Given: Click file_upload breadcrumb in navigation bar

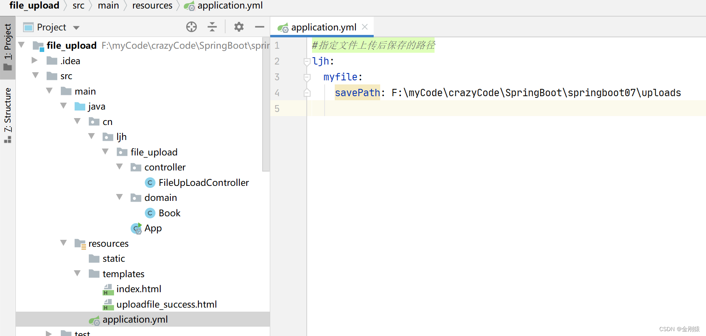Looking at the screenshot, I should click(x=34, y=6).
